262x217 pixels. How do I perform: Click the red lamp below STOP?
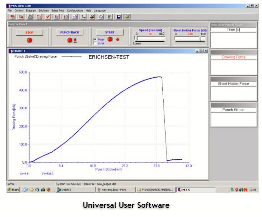tap(29, 40)
